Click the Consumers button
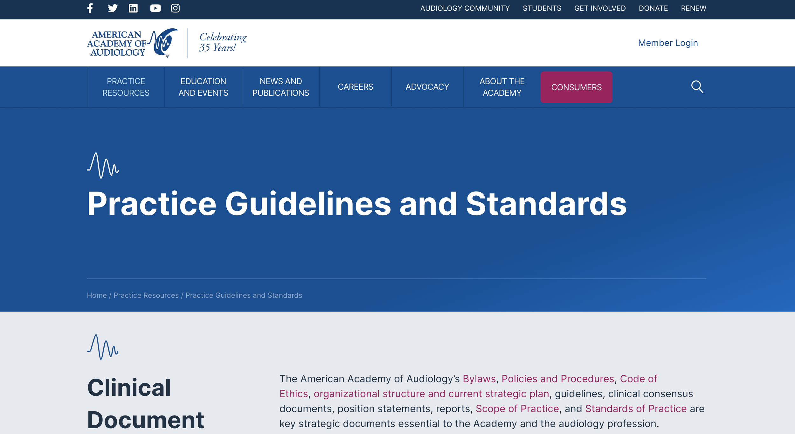The image size is (795, 434). 576,87
